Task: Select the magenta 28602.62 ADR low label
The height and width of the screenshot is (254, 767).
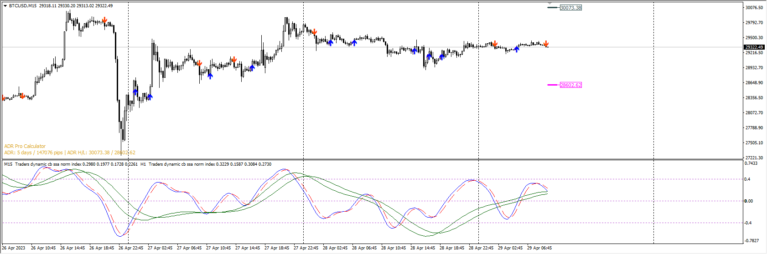Action: tap(570, 85)
